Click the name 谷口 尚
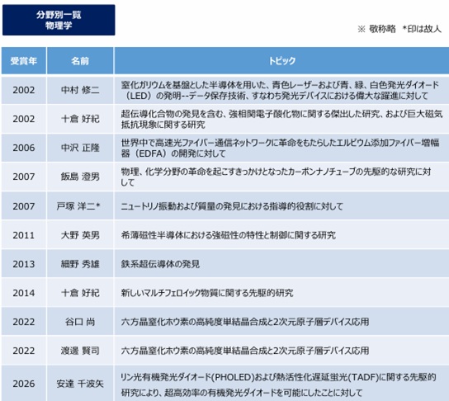This screenshot has width=449, height=401. [80, 322]
